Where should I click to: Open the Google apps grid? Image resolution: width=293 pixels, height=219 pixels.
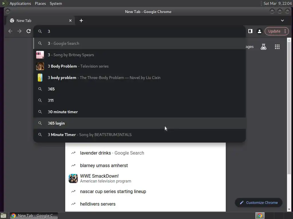pos(277,47)
